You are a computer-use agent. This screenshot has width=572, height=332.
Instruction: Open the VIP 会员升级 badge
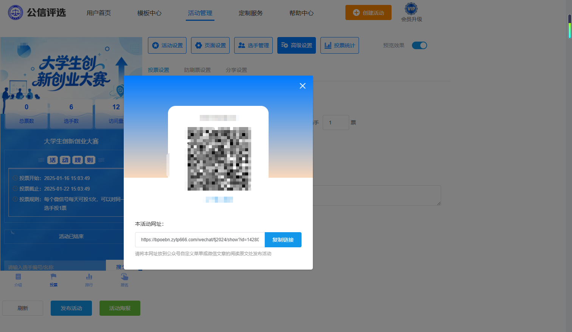(x=411, y=12)
